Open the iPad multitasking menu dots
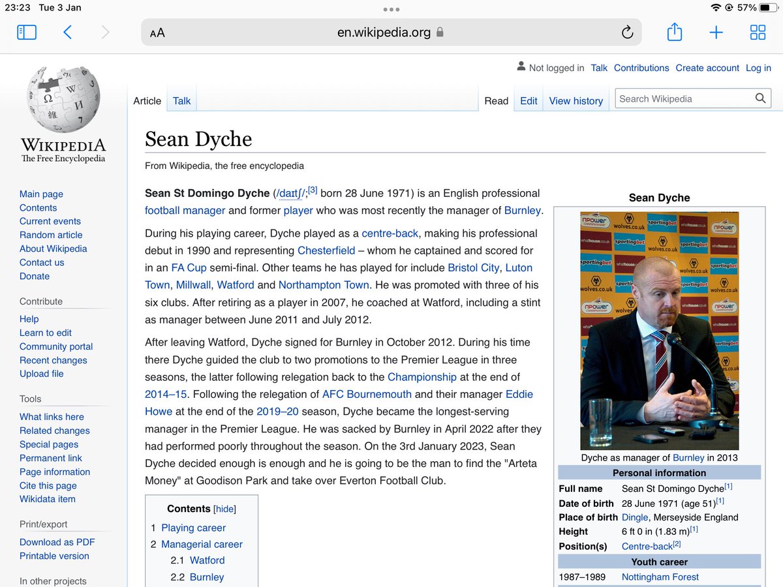Image resolution: width=783 pixels, height=587 pixels. pos(391,9)
